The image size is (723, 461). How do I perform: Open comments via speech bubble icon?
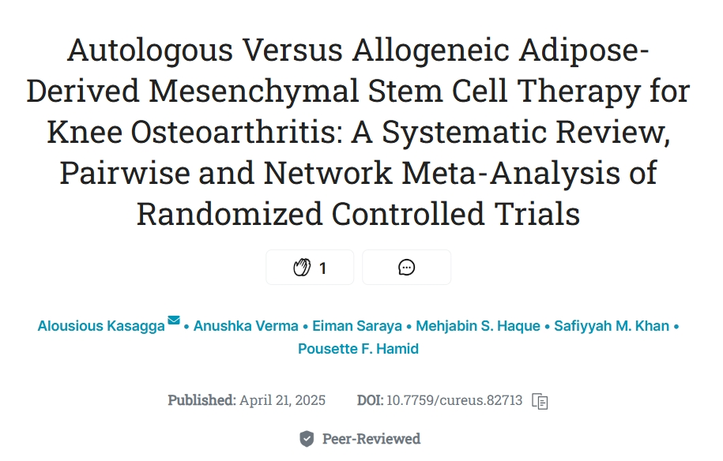click(406, 268)
